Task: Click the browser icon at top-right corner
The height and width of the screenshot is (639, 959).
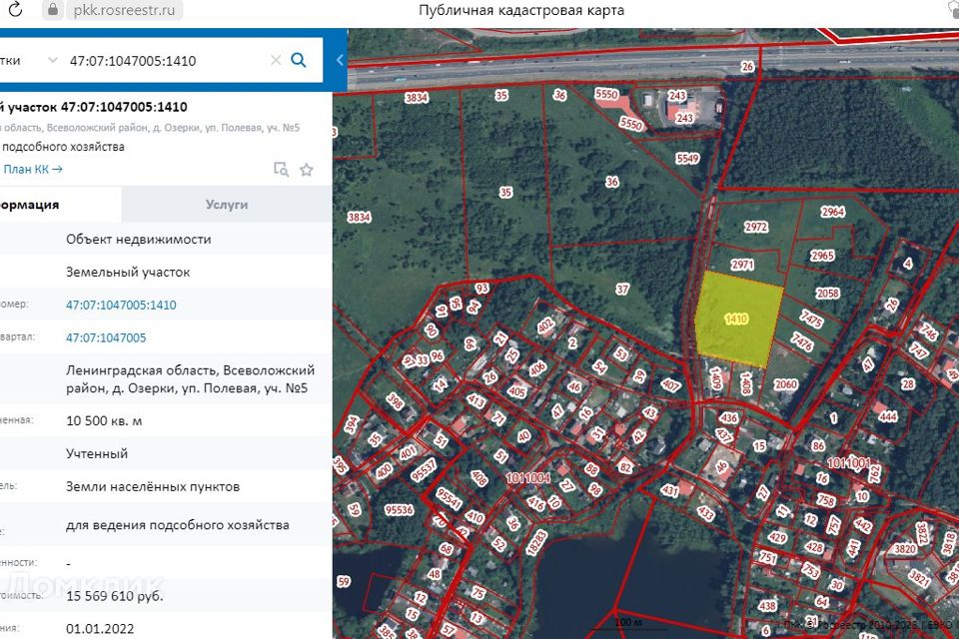Action: pyautogui.click(x=951, y=10)
